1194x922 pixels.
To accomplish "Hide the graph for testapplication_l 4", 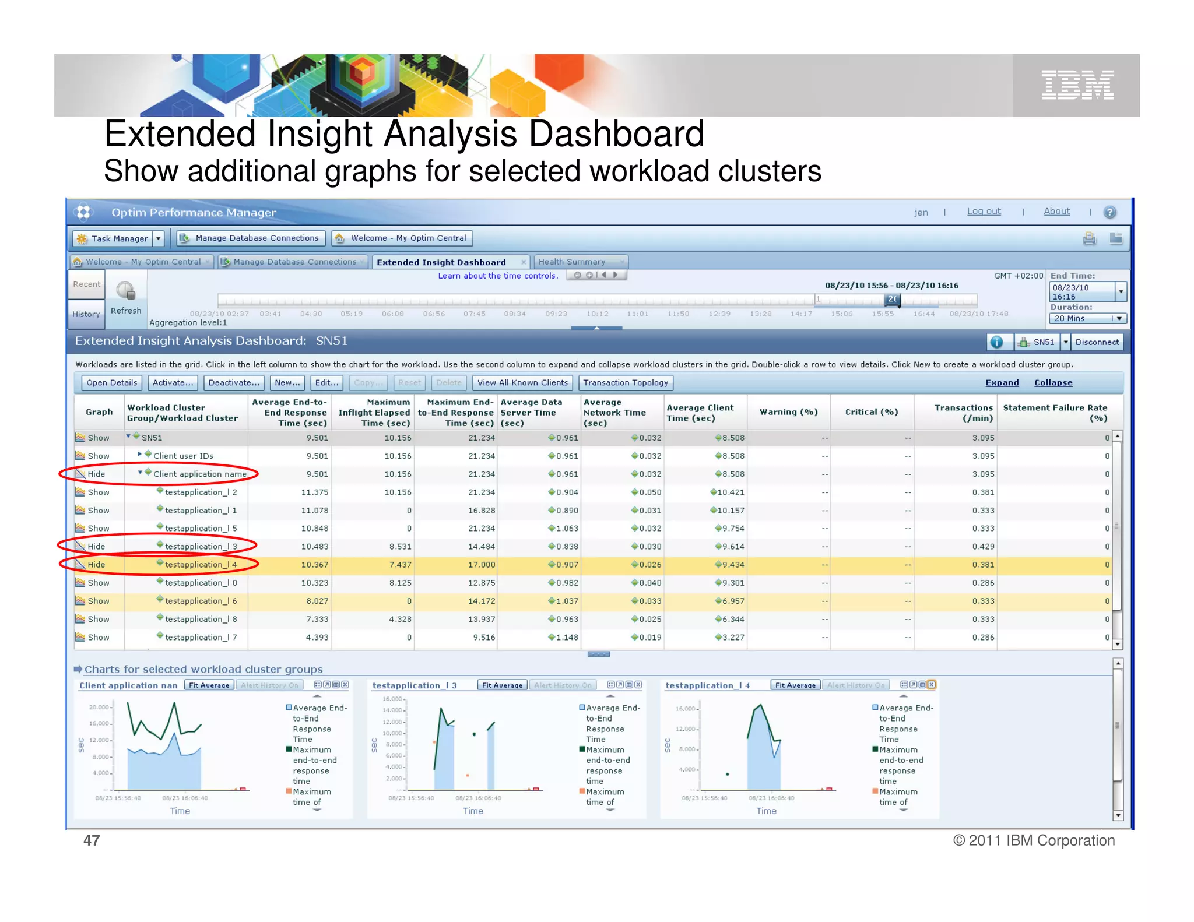I will point(91,565).
